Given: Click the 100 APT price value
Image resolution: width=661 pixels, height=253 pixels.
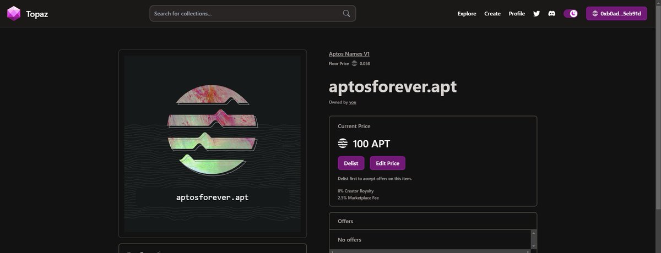Looking at the screenshot, I should point(371,144).
